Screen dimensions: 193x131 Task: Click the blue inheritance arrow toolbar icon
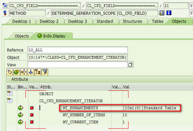click(x=31, y=72)
